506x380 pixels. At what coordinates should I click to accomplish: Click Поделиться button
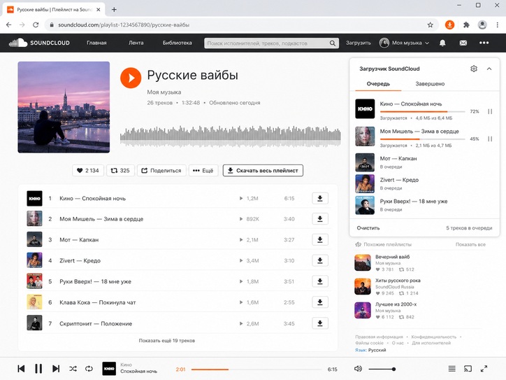tap(161, 170)
